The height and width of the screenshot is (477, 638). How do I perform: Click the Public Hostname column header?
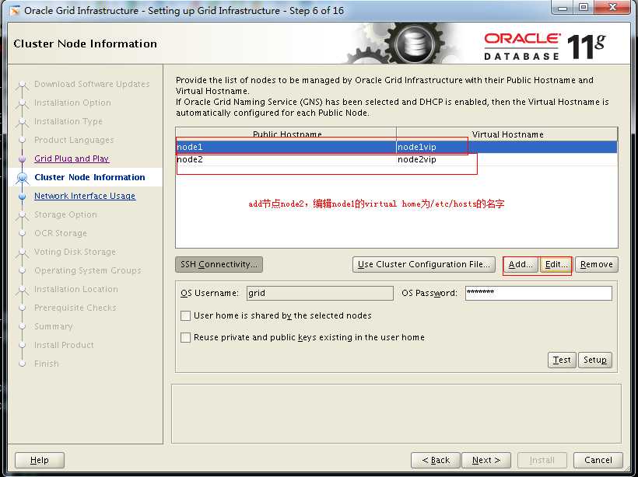(286, 134)
